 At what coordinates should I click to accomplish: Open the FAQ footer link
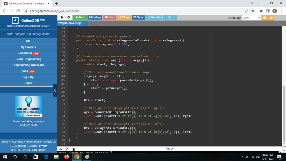pos(13,142)
